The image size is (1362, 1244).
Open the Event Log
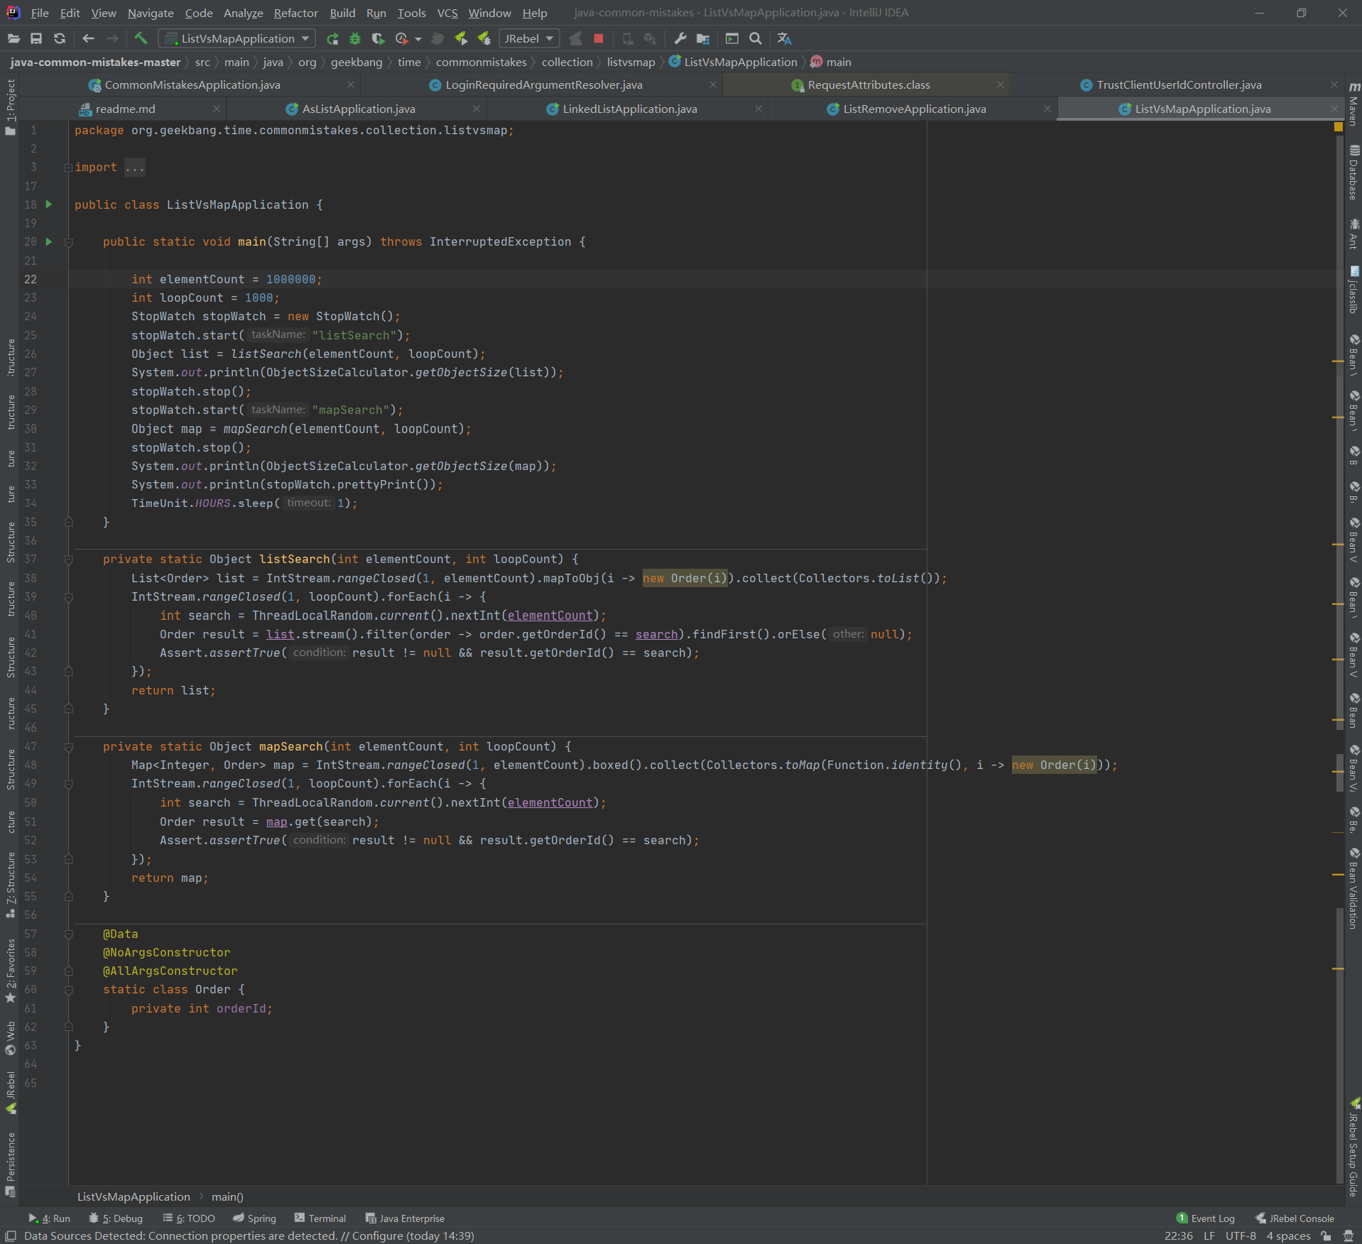pyautogui.click(x=1206, y=1218)
